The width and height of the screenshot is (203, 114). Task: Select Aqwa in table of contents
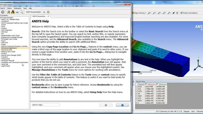click(3, 27)
